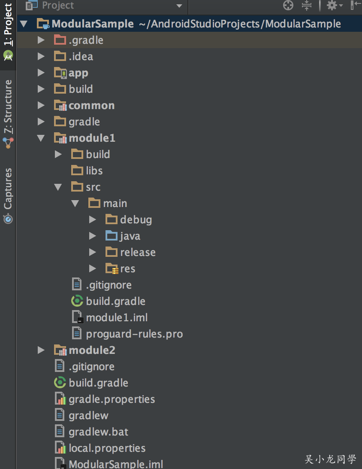This screenshot has height=469, width=362.
Task: Collapse the module1 tree arrow
Action: 41,138
